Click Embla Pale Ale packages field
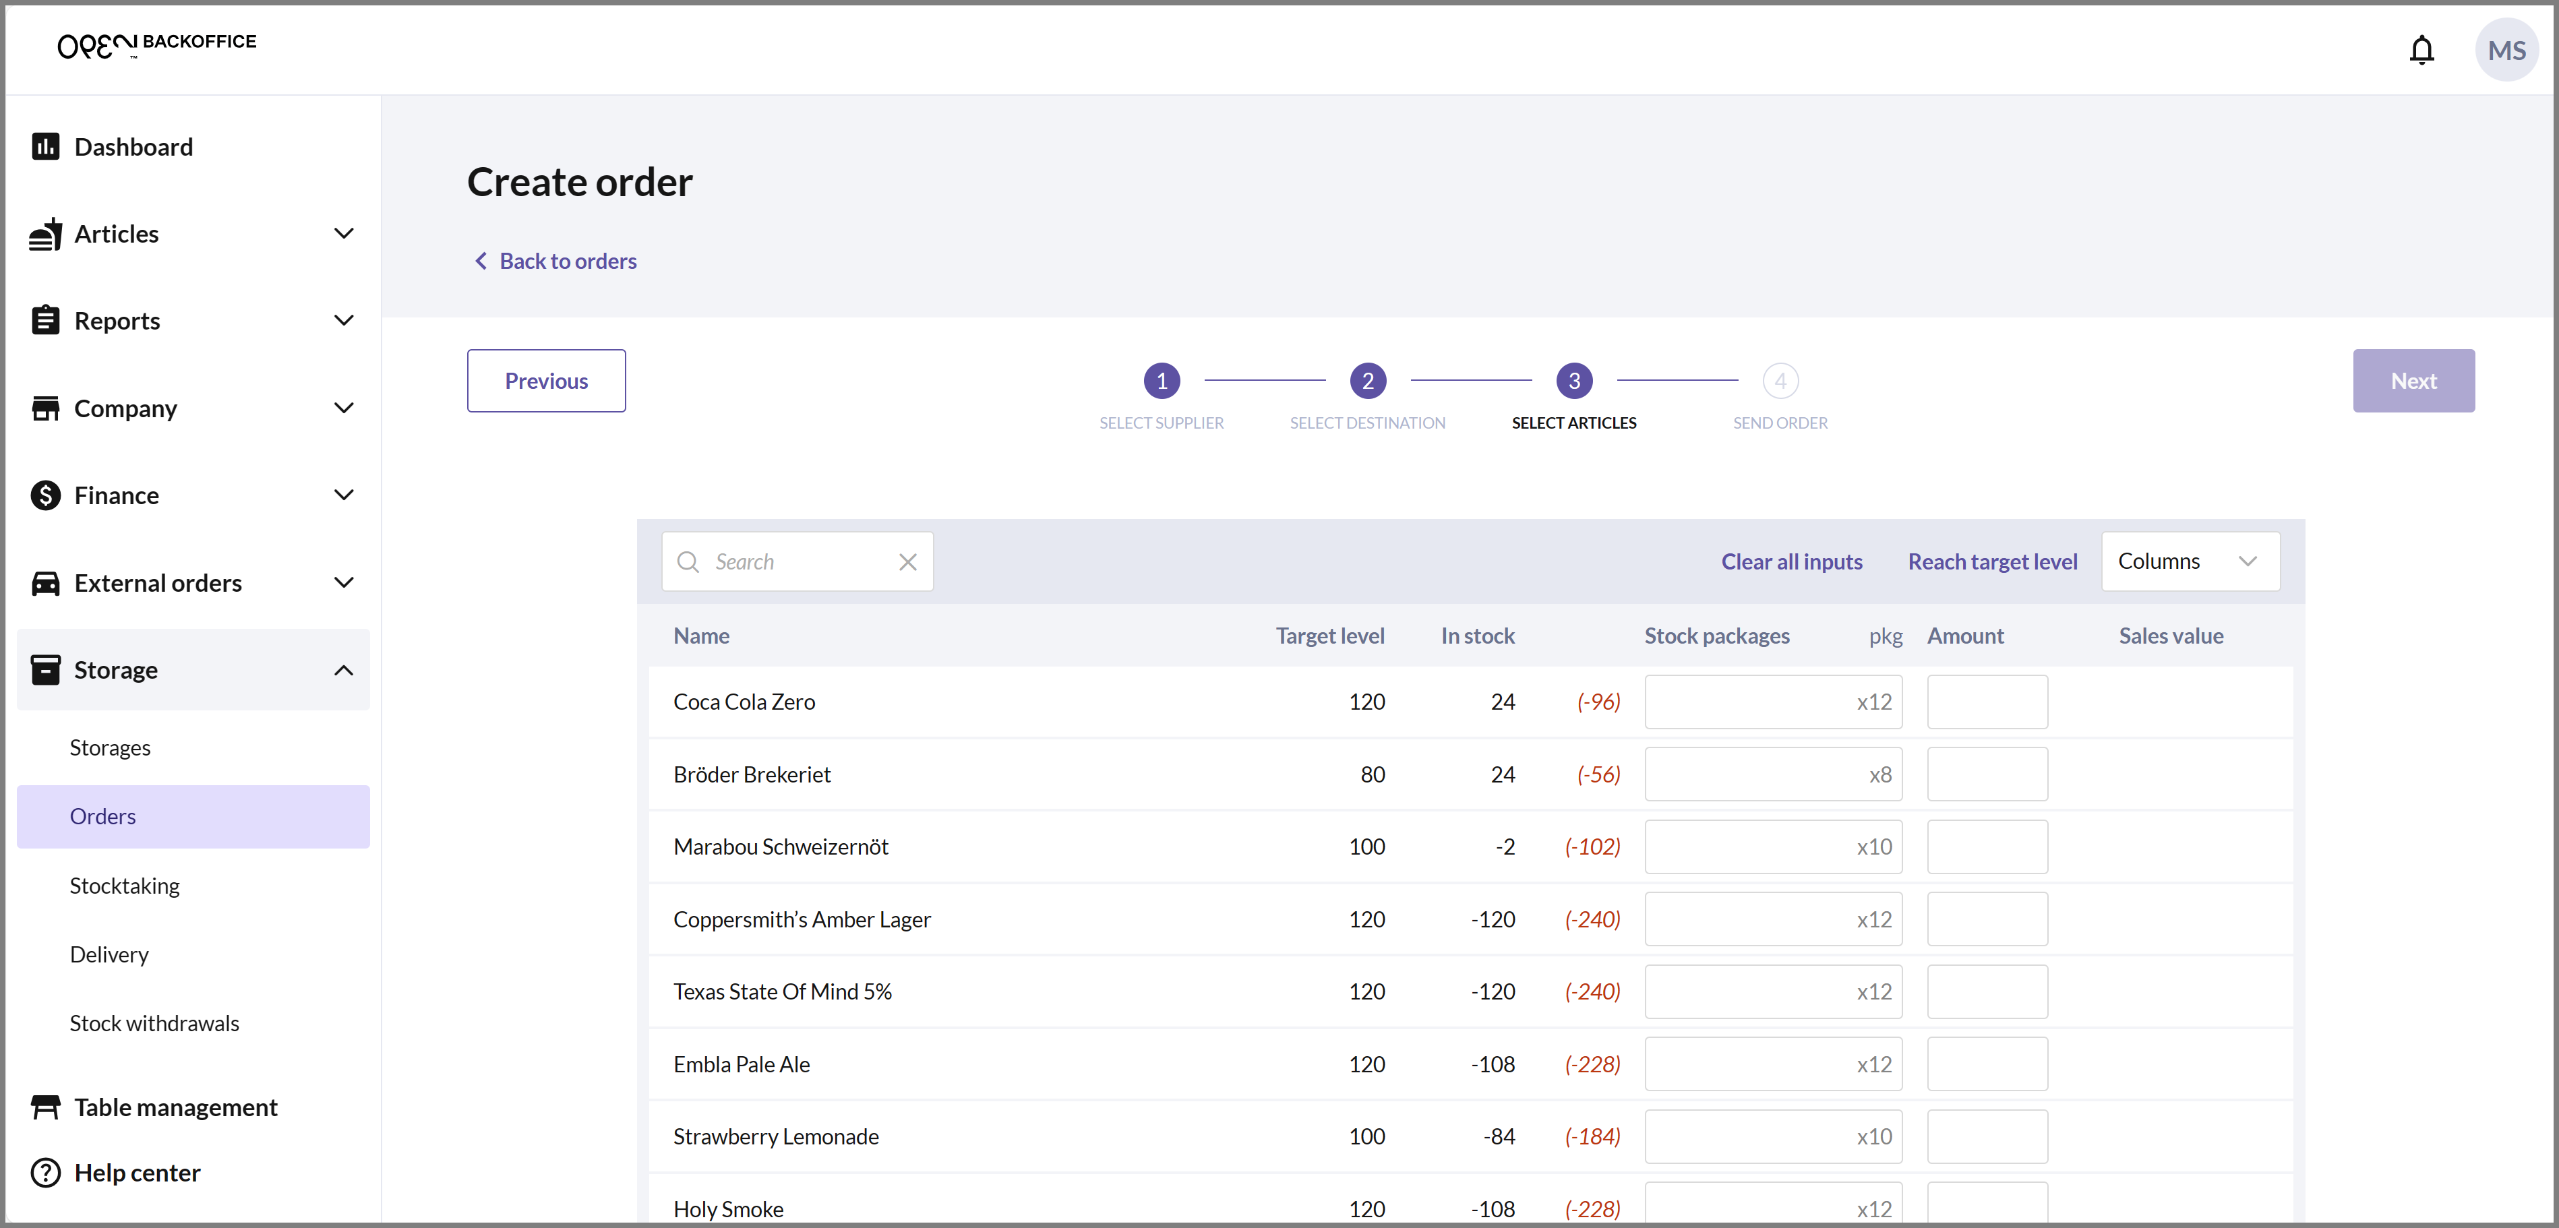 [1773, 1064]
